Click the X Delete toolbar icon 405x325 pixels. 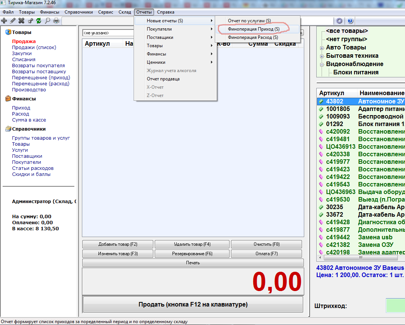point(22,21)
